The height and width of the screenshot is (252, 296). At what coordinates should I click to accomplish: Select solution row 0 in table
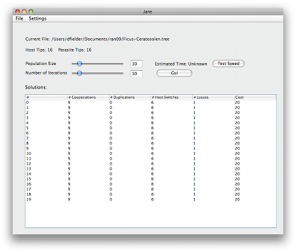point(151,102)
